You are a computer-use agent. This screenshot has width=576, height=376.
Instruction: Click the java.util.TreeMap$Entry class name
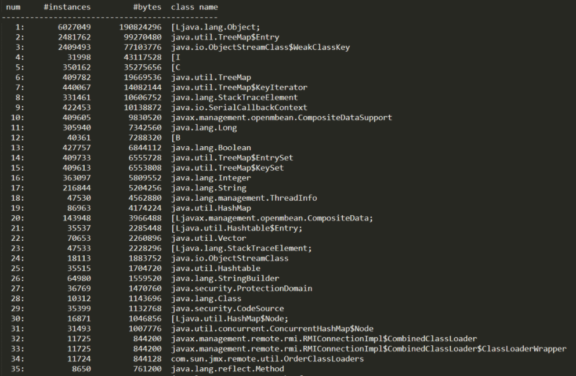[x=225, y=38]
